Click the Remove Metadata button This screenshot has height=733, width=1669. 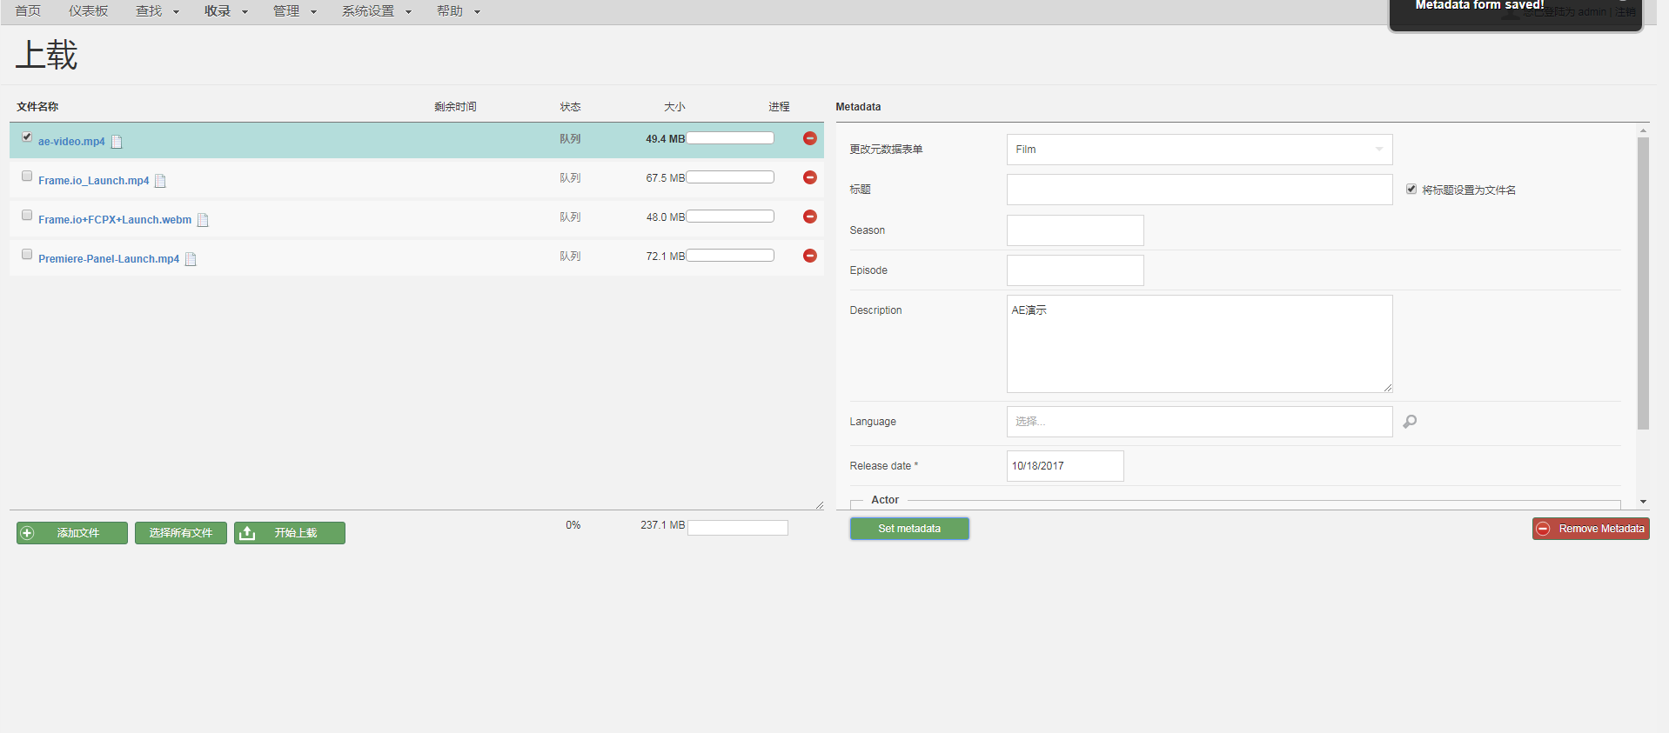(x=1591, y=529)
